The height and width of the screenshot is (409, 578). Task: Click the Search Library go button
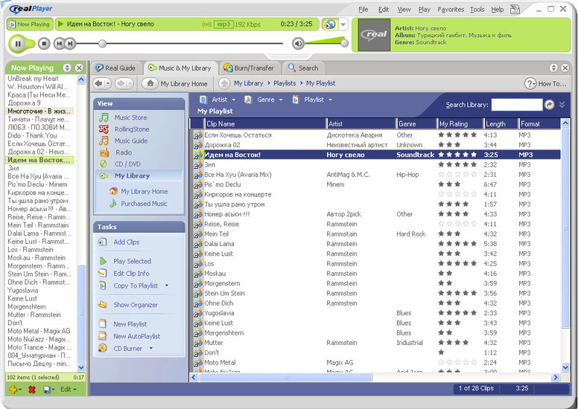click(x=549, y=105)
